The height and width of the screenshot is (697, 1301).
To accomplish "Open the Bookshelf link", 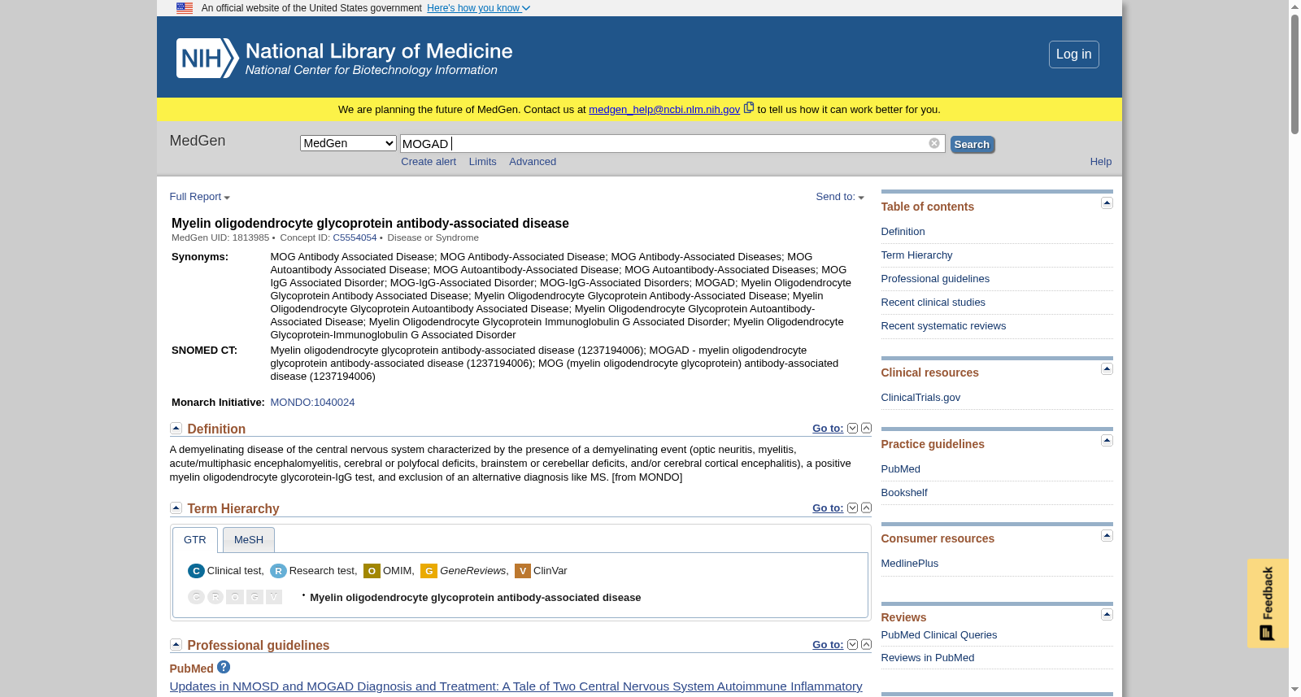I will (x=904, y=493).
